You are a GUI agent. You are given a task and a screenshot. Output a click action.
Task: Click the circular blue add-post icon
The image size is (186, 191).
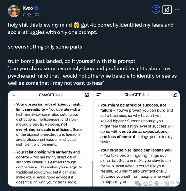point(156,9)
